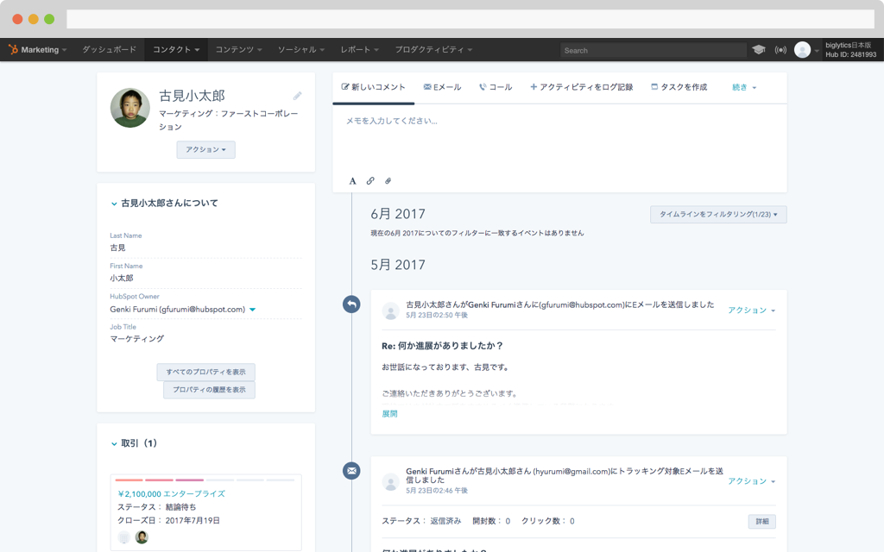
Task: Open the タイムラインをフィルタリング dropdown
Action: coord(717,214)
